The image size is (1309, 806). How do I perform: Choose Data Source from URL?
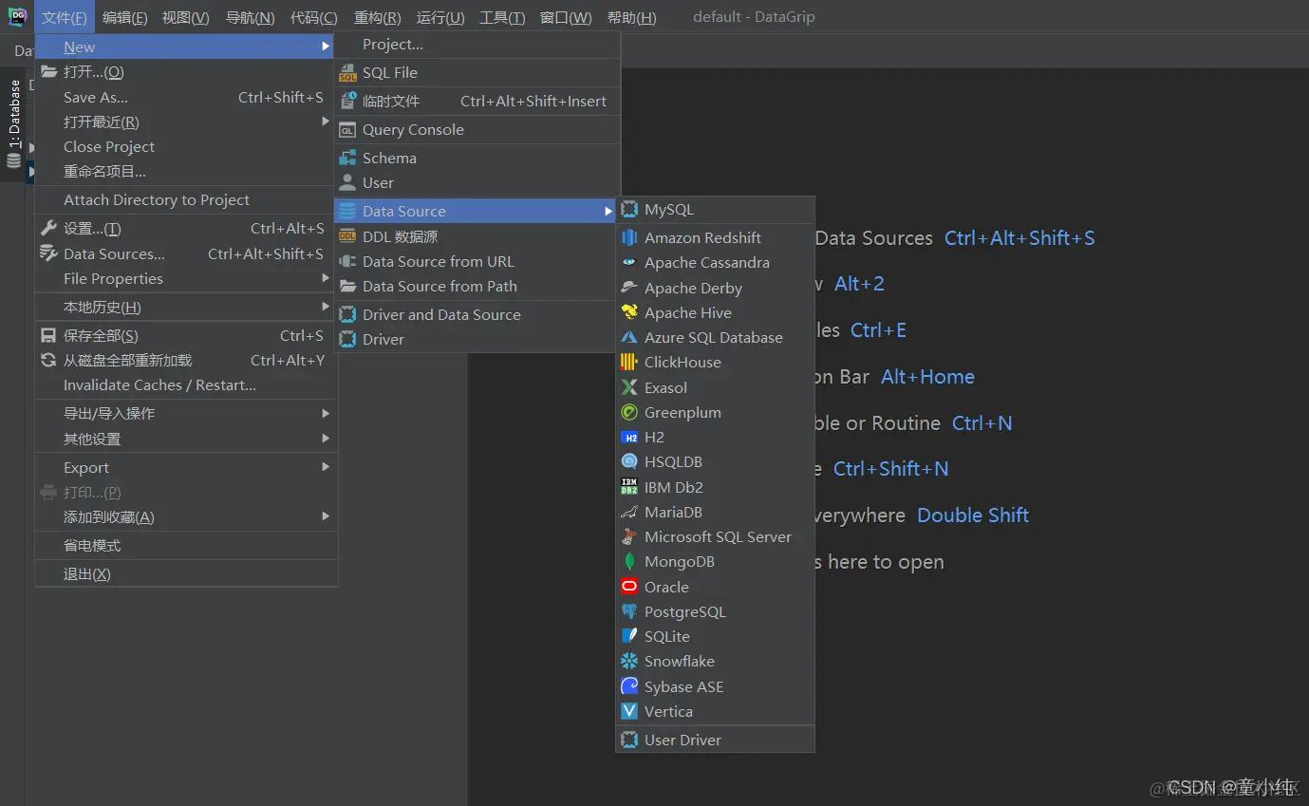[x=477, y=261]
